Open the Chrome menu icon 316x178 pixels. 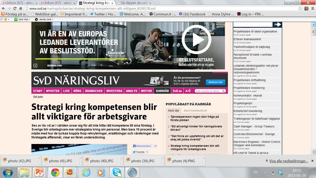click(x=313, y=8)
